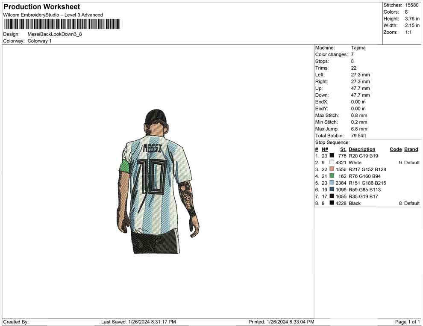This screenshot has width=423, height=326.
Task: Click 'Default' brand in the White row
Action: coord(411,163)
